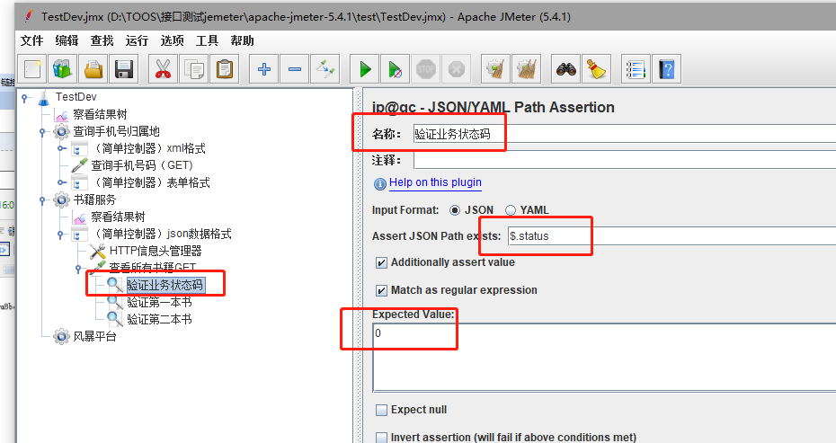This screenshot has height=443, width=836.
Task: Open the Templates toolbar icon
Action: pos(63,69)
